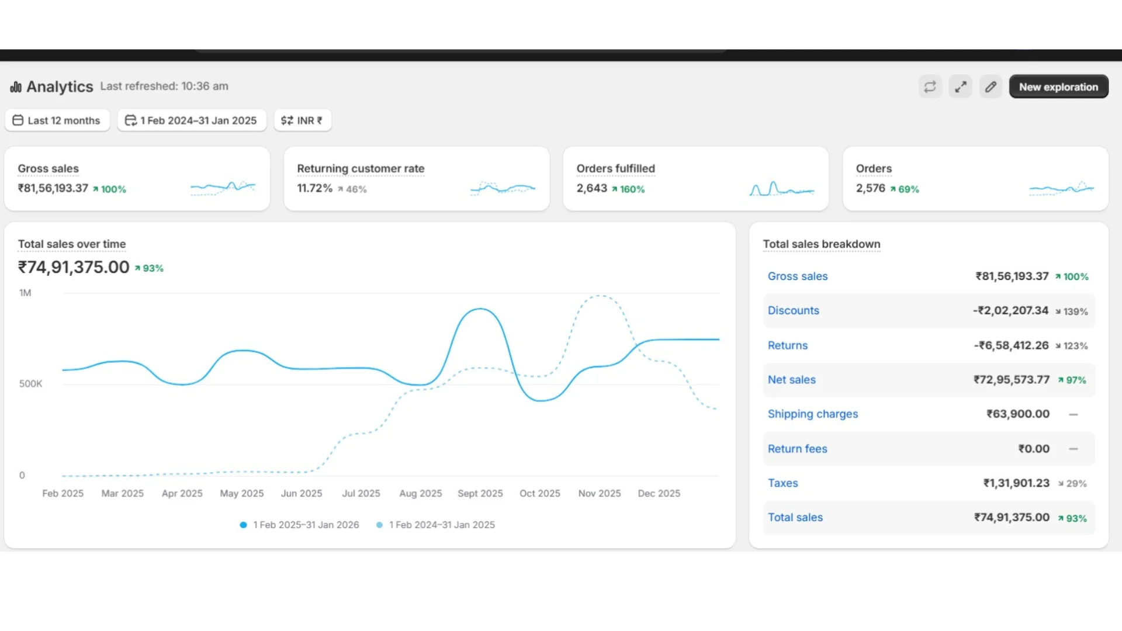Click the Returning customer rate sparkline
Image resolution: width=1122 pixels, height=631 pixels.
pyautogui.click(x=503, y=188)
